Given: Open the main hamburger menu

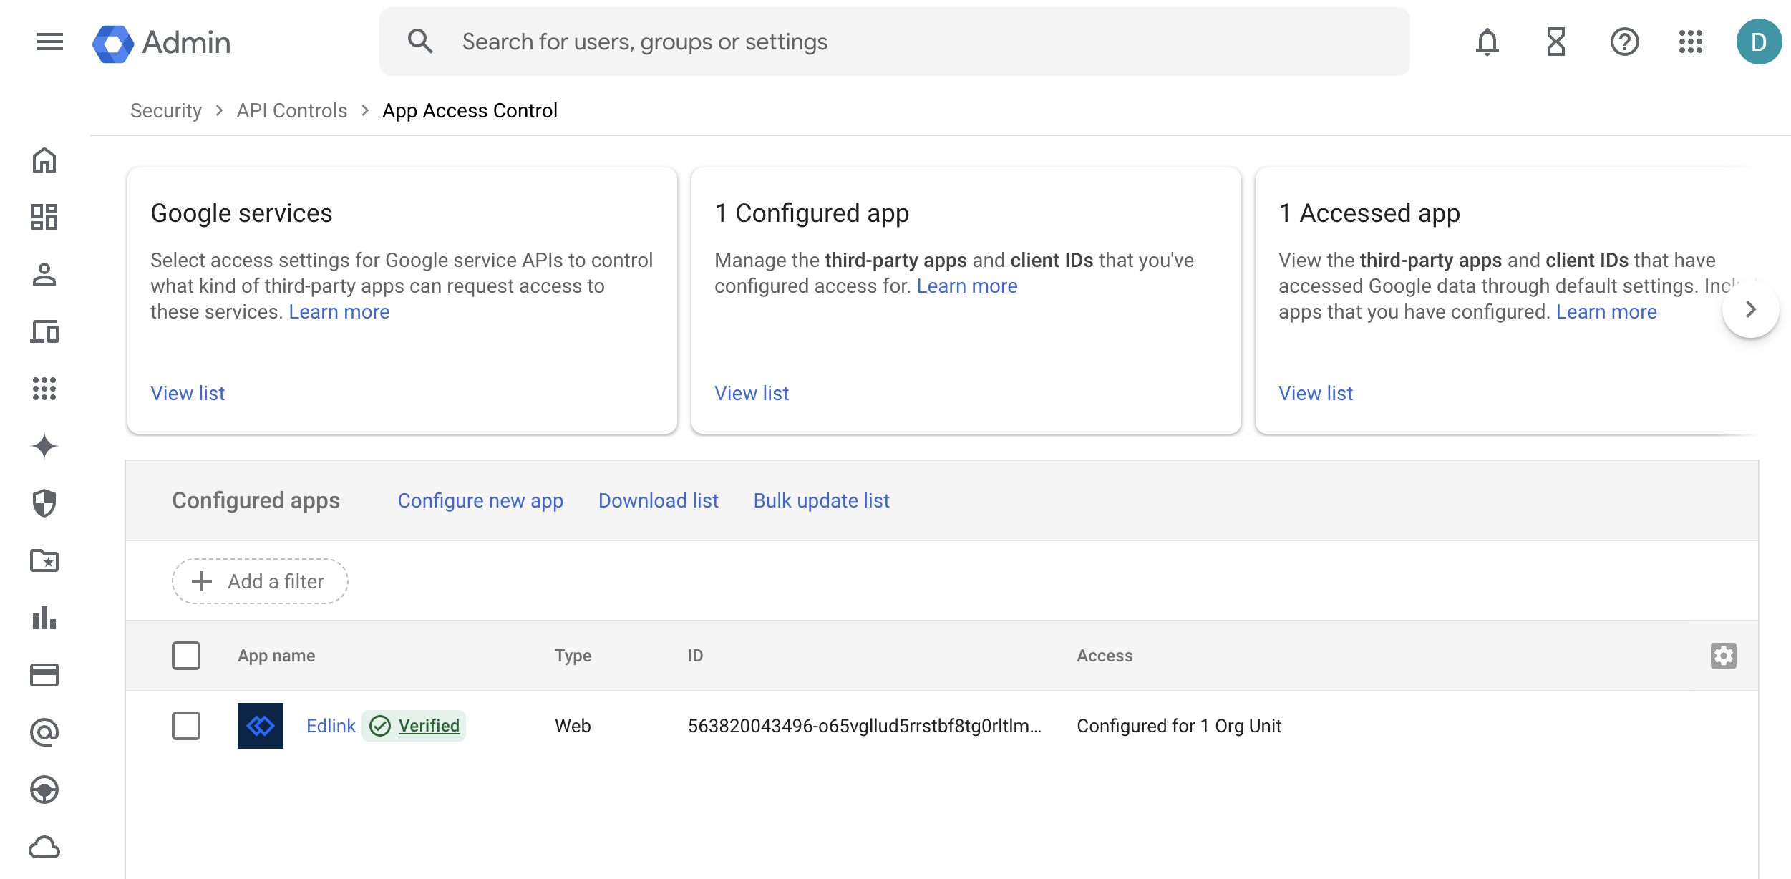Looking at the screenshot, I should [x=50, y=42].
